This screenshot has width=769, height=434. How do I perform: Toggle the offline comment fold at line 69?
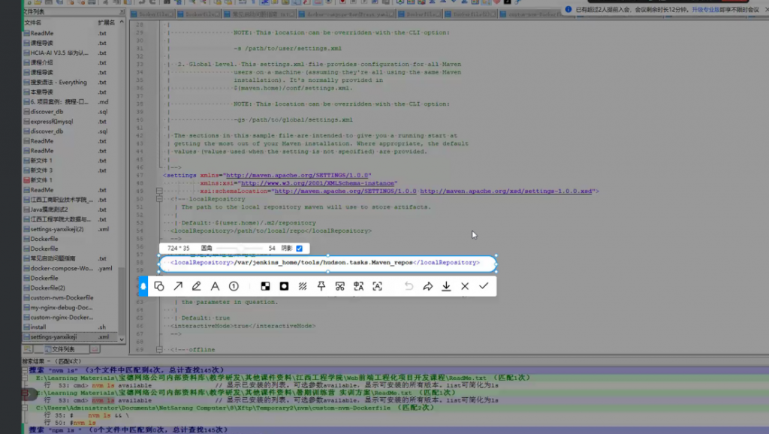coord(159,349)
